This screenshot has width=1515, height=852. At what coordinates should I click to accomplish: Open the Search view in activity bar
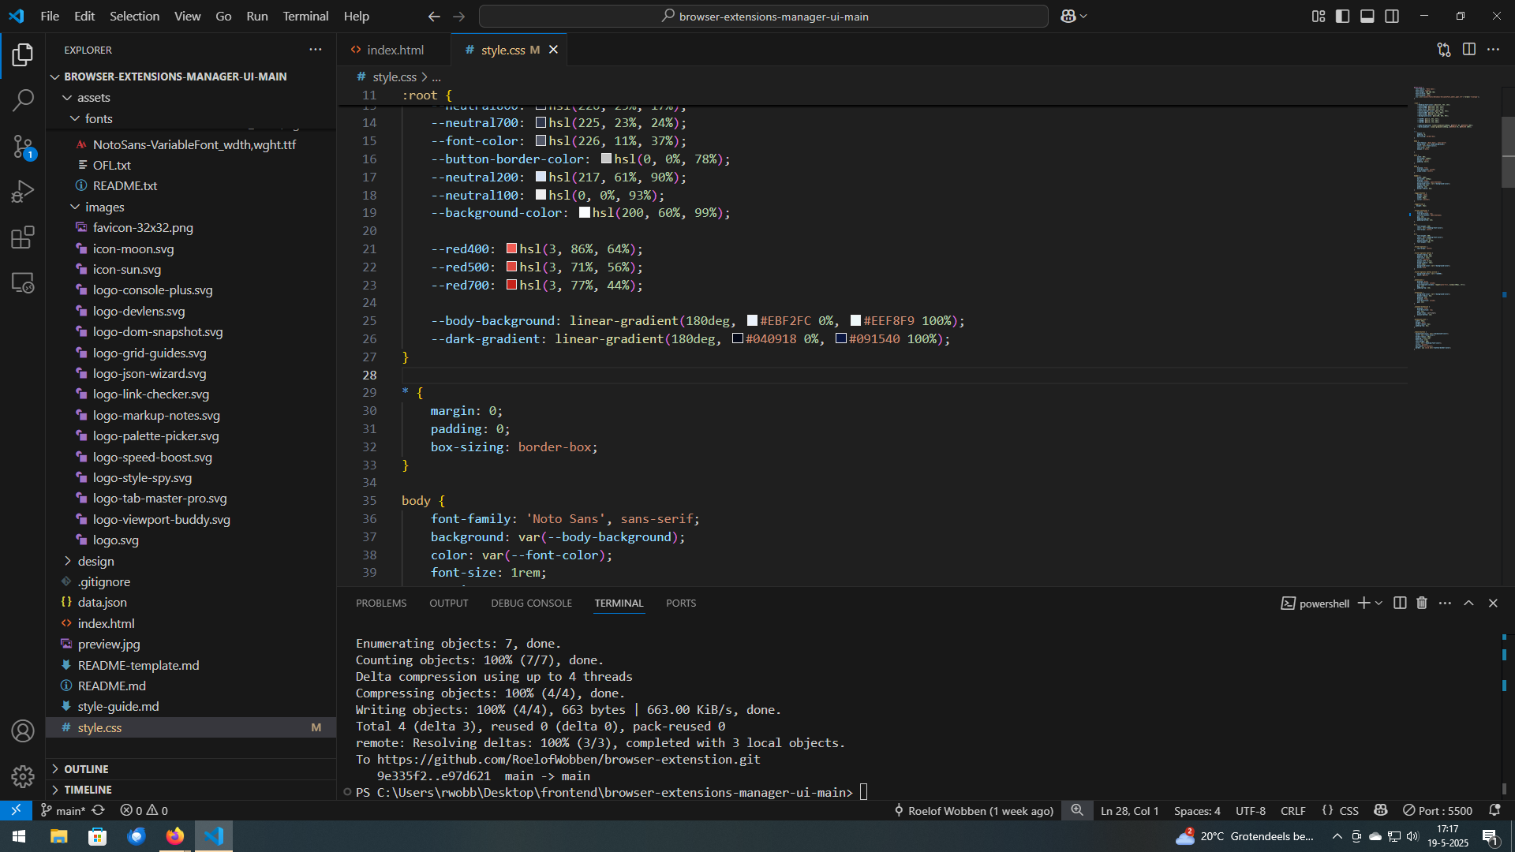tap(23, 100)
